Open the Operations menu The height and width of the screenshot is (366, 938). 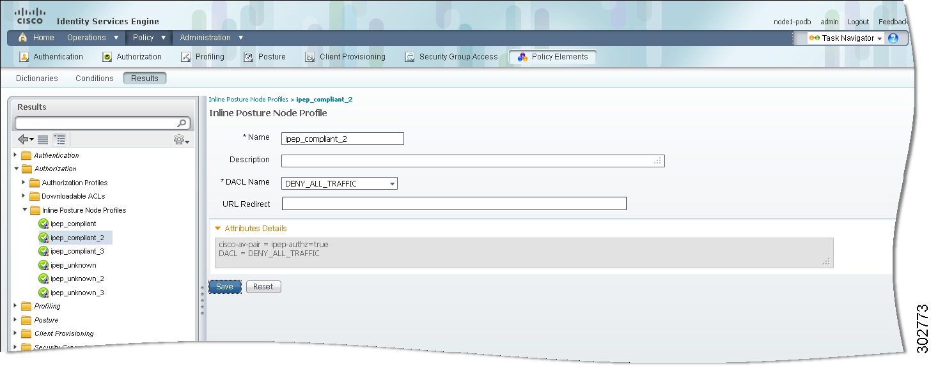pos(93,38)
